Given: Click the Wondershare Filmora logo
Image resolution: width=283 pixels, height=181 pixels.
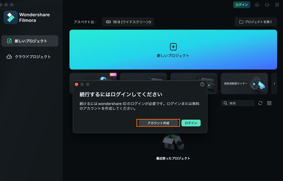Looking at the screenshot, I should tap(11, 17).
